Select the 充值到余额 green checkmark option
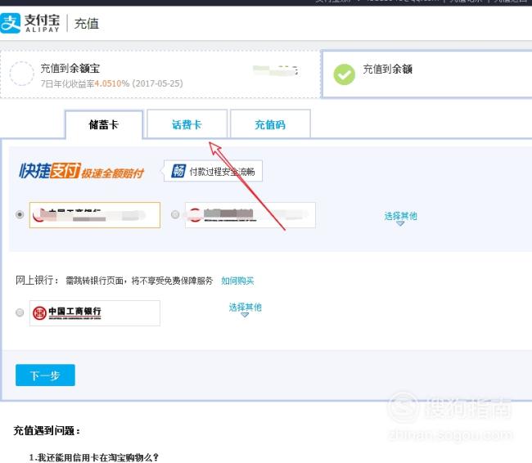The image size is (532, 463). [x=344, y=74]
